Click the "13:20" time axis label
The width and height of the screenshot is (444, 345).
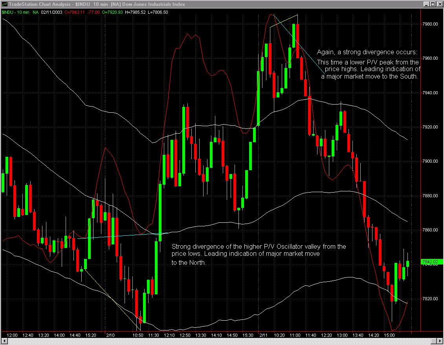44,335
